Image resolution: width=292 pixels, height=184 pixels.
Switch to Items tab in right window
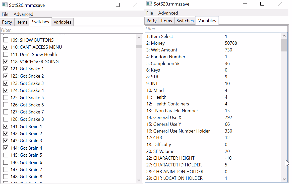(166, 21)
